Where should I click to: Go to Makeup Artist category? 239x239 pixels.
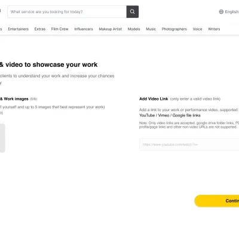click(111, 29)
